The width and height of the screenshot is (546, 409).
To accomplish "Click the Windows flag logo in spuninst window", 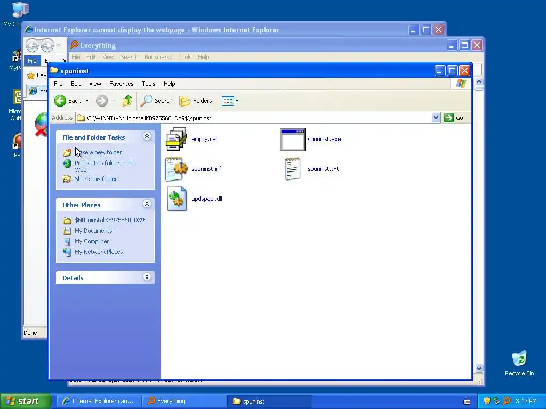I will click(461, 84).
